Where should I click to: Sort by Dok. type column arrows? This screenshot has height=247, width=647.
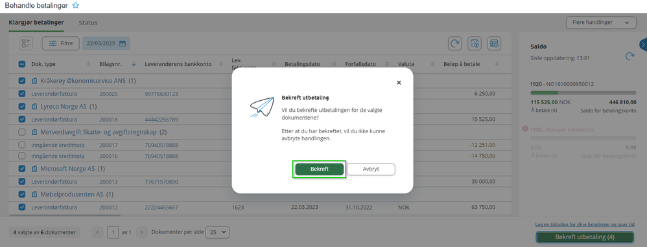pyautogui.click(x=88, y=64)
